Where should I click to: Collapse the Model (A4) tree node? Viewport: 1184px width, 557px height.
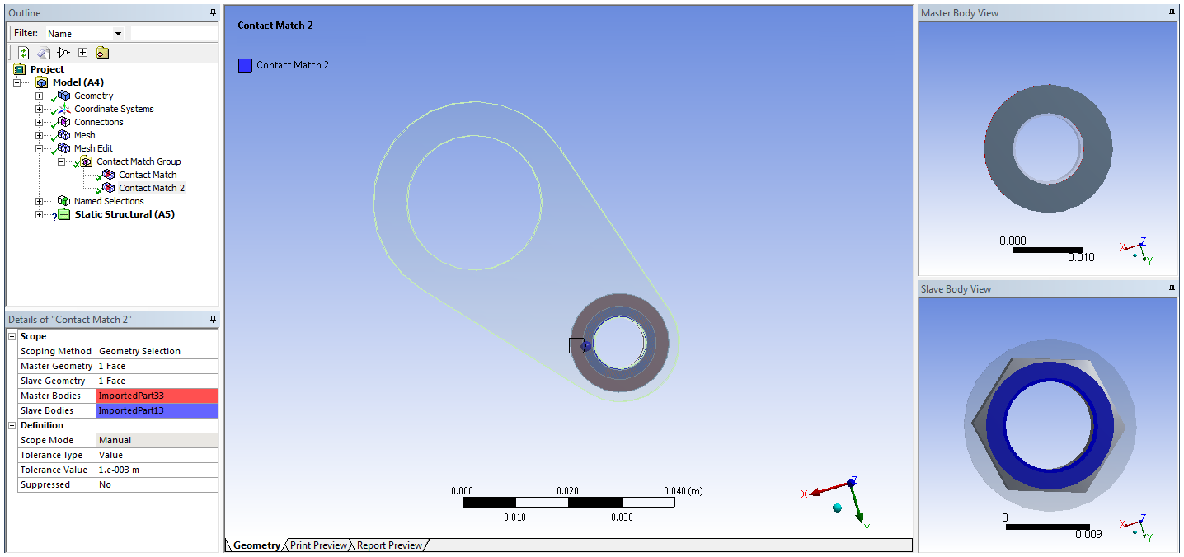click(x=16, y=82)
